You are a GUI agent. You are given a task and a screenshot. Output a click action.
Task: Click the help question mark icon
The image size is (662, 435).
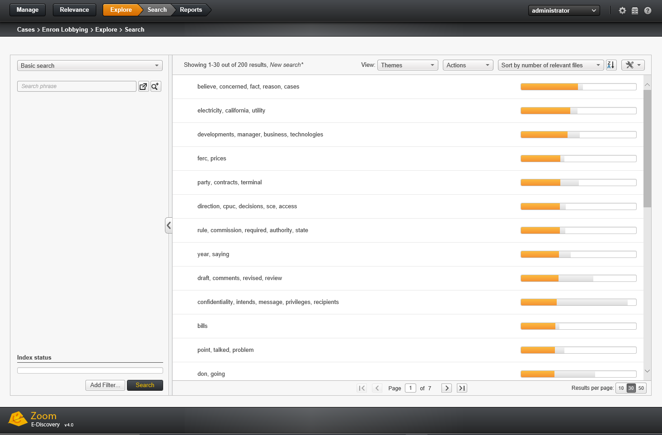coord(648,10)
